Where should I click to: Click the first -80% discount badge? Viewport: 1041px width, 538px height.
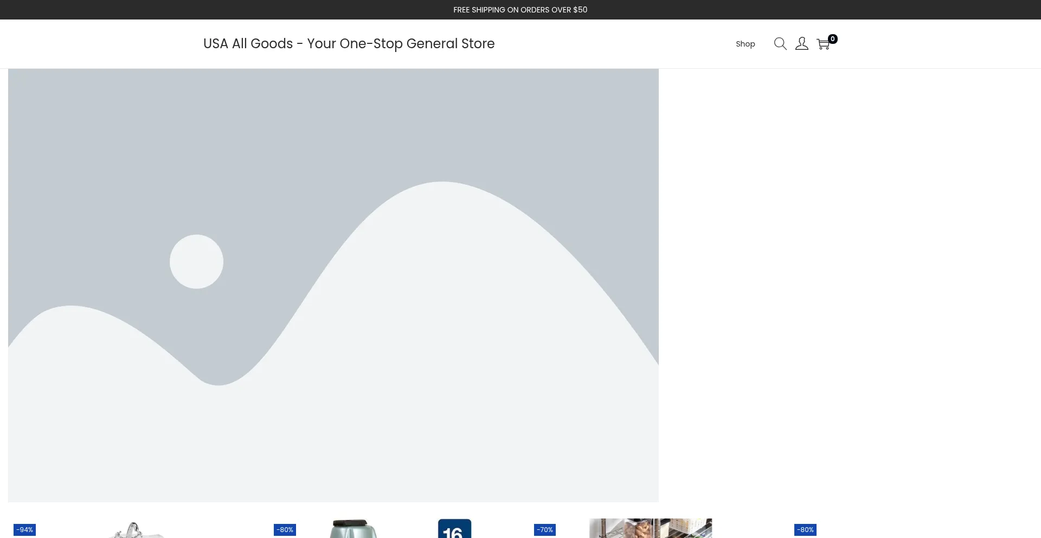click(285, 530)
